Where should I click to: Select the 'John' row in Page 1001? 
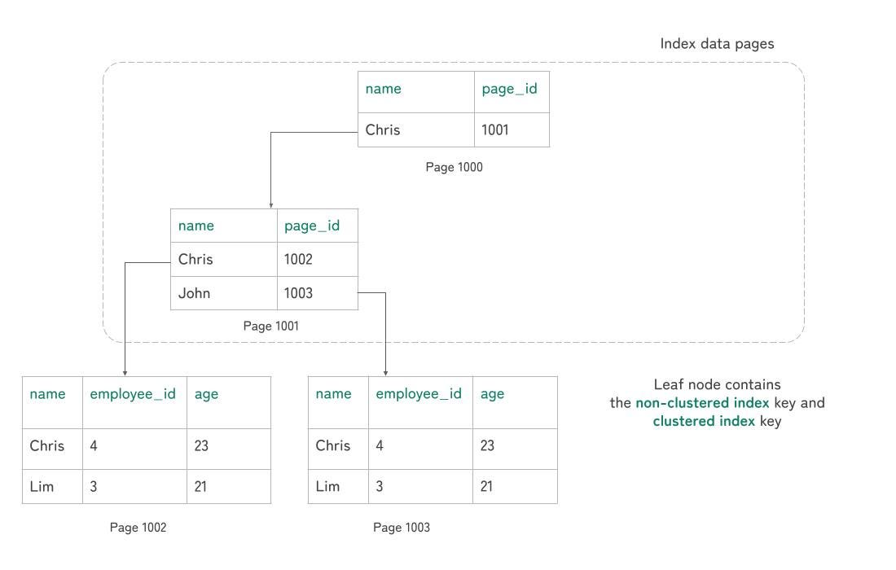[264, 293]
